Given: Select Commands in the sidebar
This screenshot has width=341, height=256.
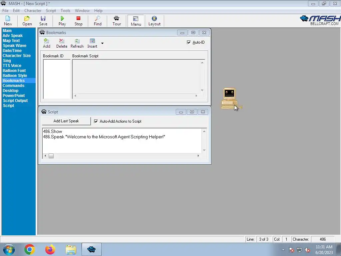Looking at the screenshot, I should 13,86.
